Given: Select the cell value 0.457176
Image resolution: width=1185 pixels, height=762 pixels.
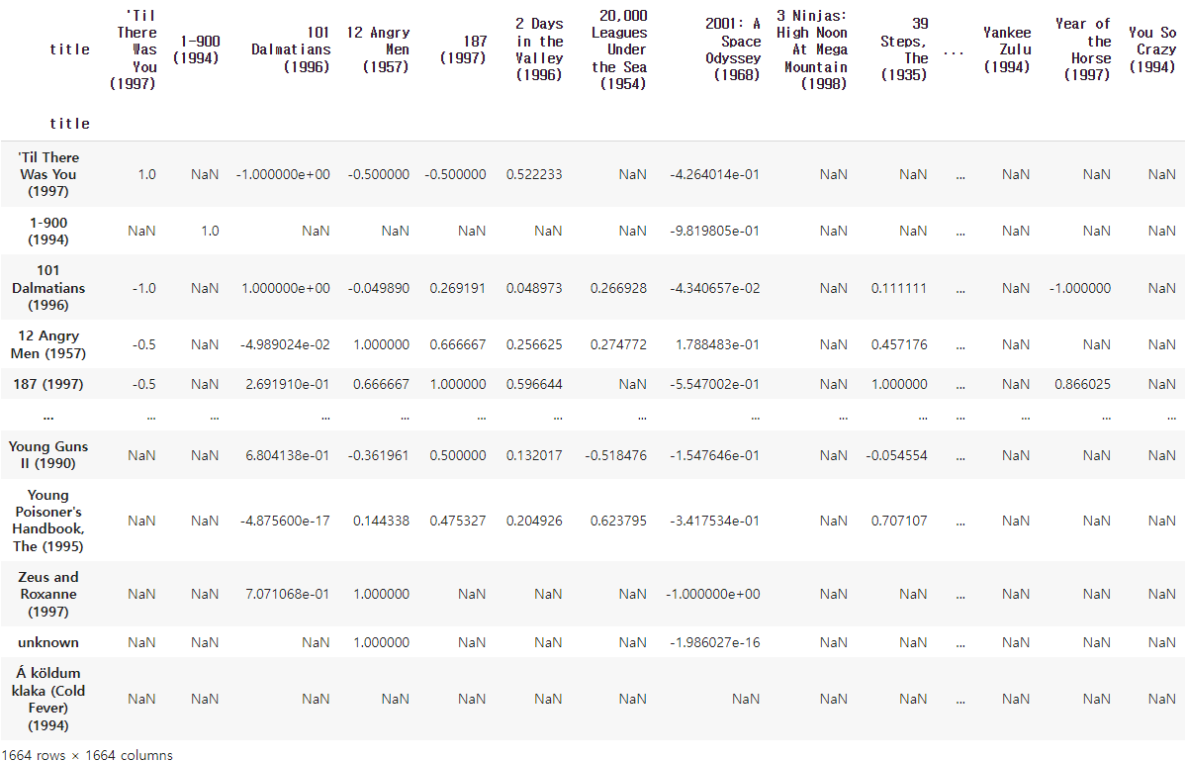Looking at the screenshot, I should [899, 344].
